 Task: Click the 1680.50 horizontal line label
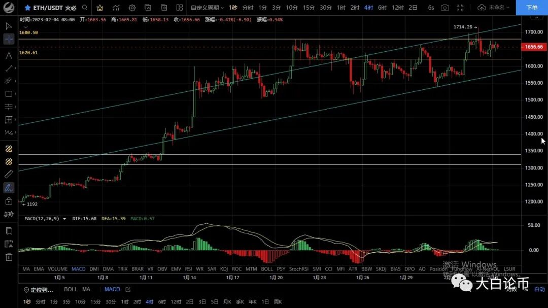(28, 32)
